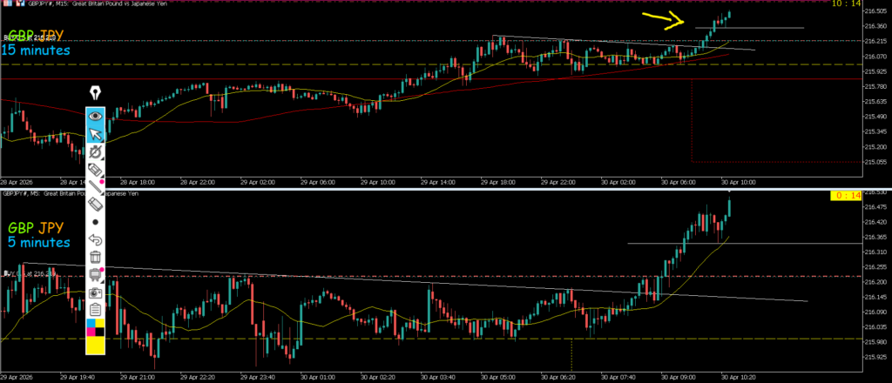
Task: Expand the whiteboard screen tool options
Action: [95, 275]
